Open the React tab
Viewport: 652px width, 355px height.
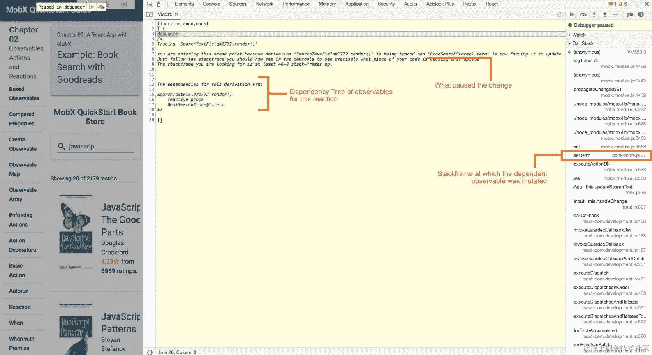(x=491, y=4)
